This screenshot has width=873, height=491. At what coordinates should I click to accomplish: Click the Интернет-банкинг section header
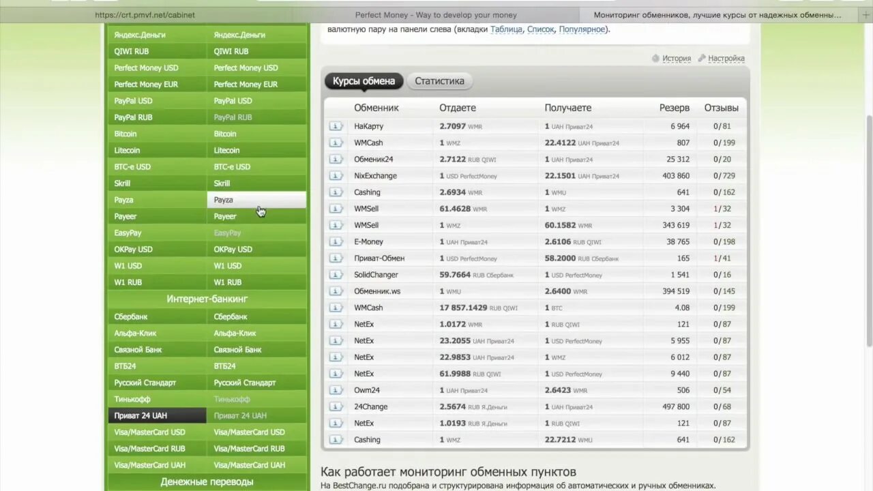[x=207, y=299]
